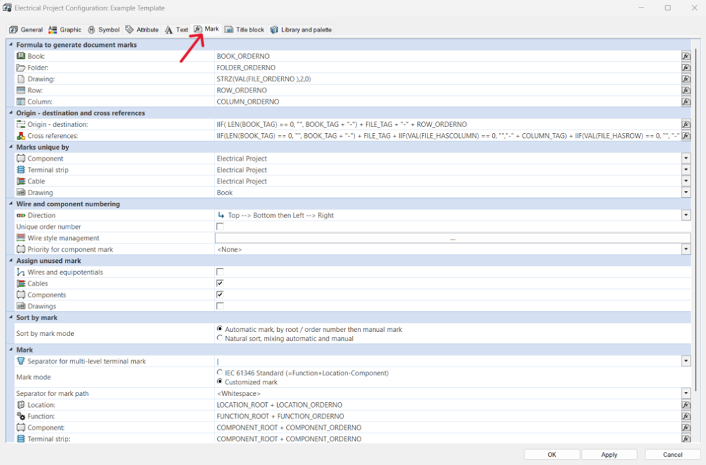Open Terminal strip uniqueness dropdown
706x465 pixels.
686,170
